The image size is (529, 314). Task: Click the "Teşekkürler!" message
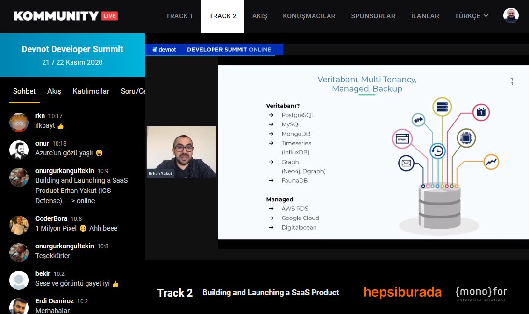click(53, 256)
